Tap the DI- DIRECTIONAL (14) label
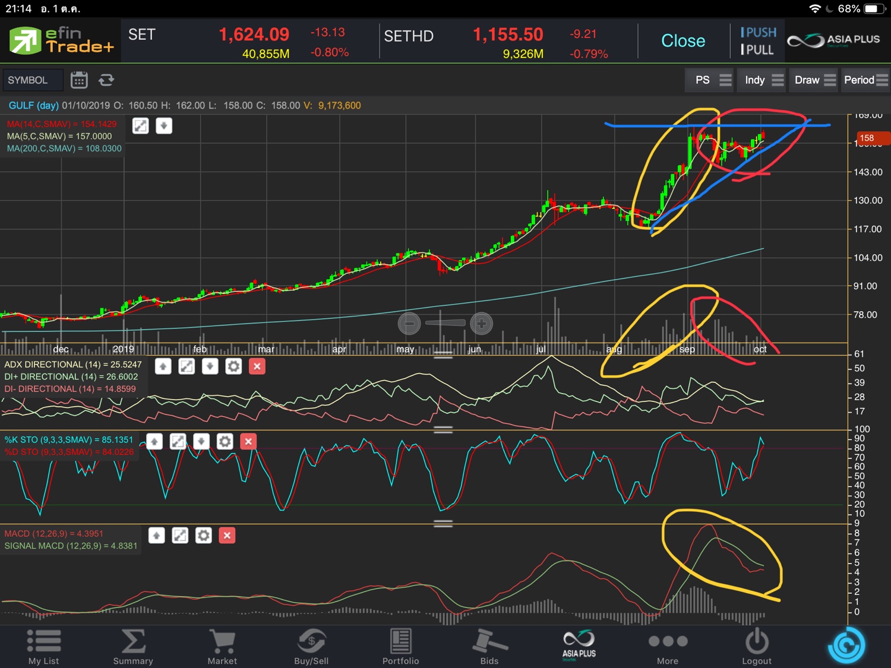 coord(70,389)
